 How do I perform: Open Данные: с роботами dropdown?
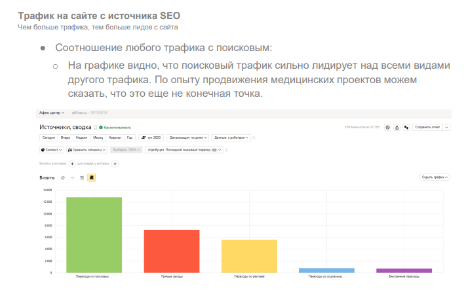click(x=231, y=137)
